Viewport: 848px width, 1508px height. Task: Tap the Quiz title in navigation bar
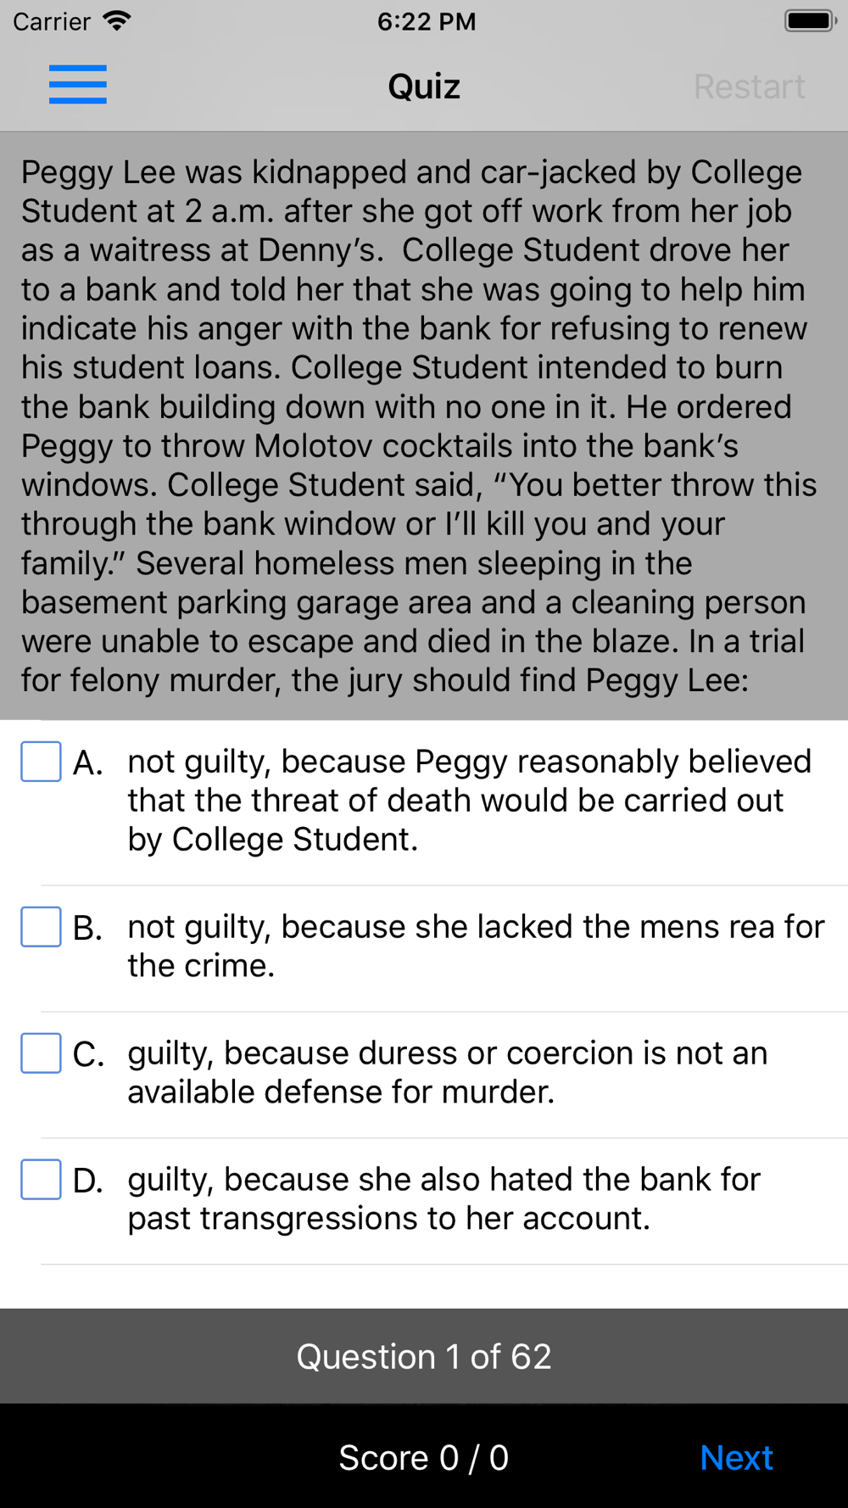(x=424, y=87)
